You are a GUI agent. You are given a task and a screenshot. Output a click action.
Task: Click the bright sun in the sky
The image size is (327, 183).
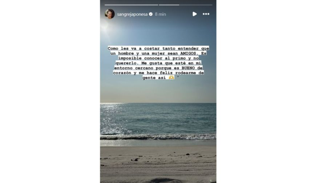tap(104, 26)
